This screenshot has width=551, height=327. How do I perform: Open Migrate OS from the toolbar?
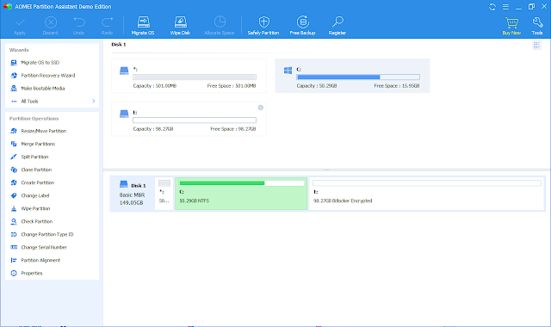pos(143,26)
